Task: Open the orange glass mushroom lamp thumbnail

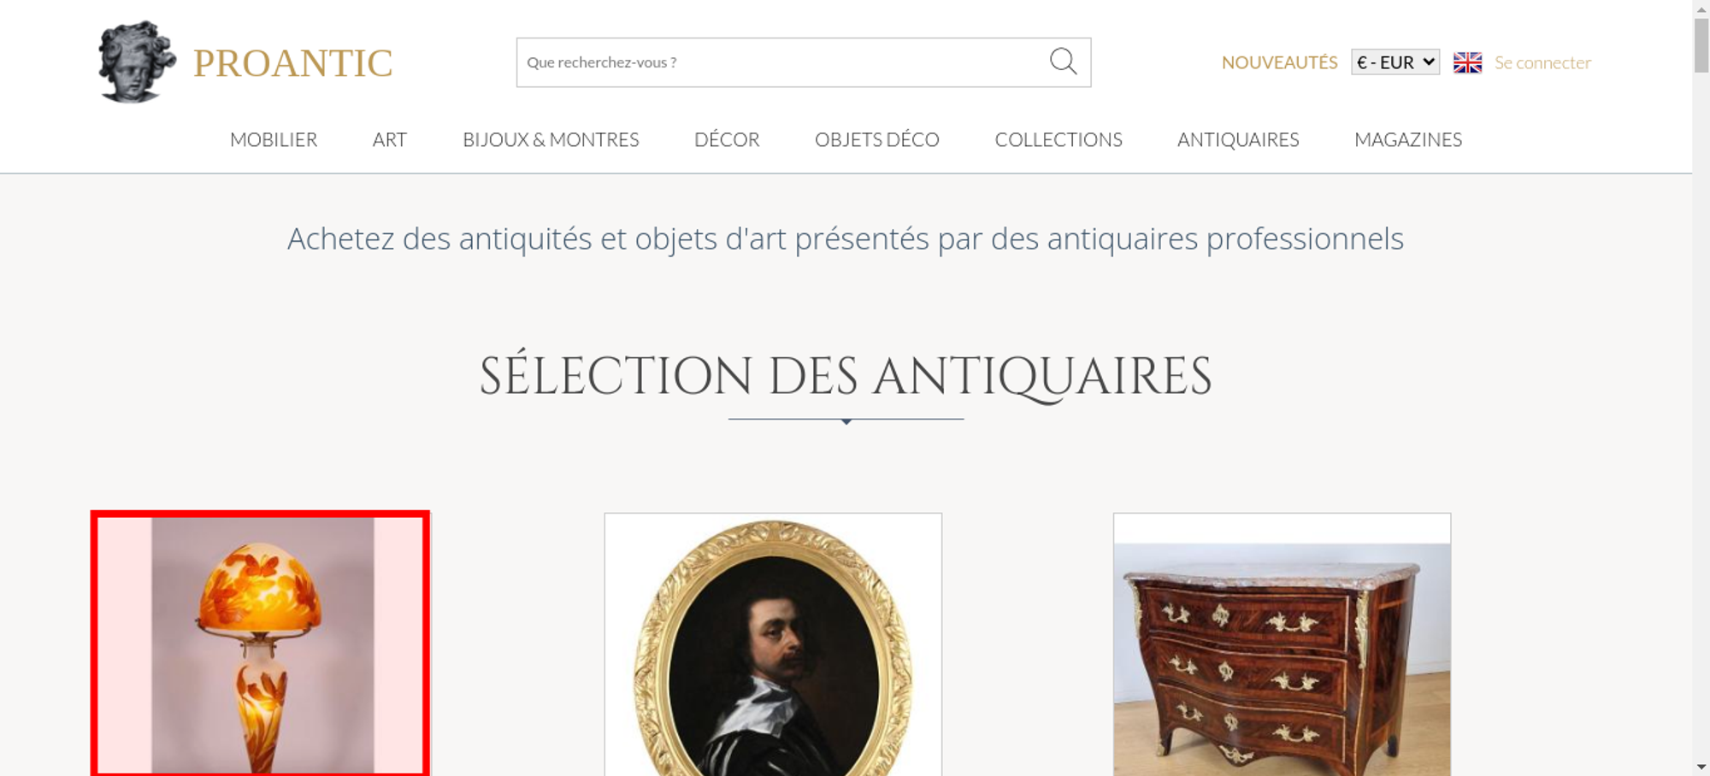Action: click(x=260, y=644)
